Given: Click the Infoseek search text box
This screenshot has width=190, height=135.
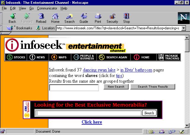Looking at the screenshot, I should [x=74, y=88].
